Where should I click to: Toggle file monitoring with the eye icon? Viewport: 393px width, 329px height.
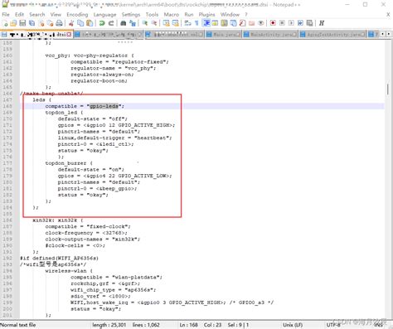260,23
